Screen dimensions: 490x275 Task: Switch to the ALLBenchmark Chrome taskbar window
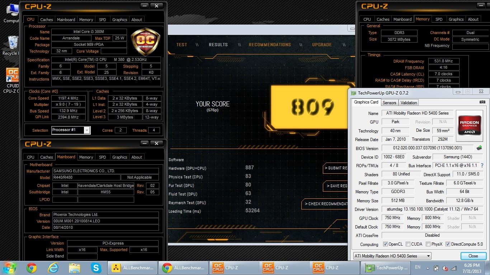(x=184, y=267)
